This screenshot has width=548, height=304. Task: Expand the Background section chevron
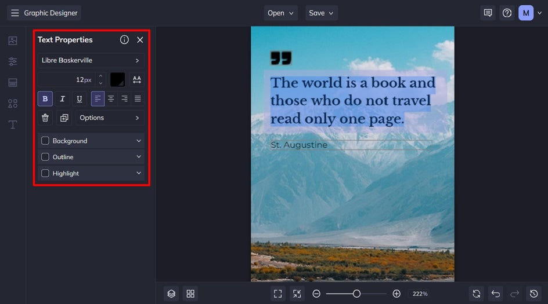click(x=139, y=141)
